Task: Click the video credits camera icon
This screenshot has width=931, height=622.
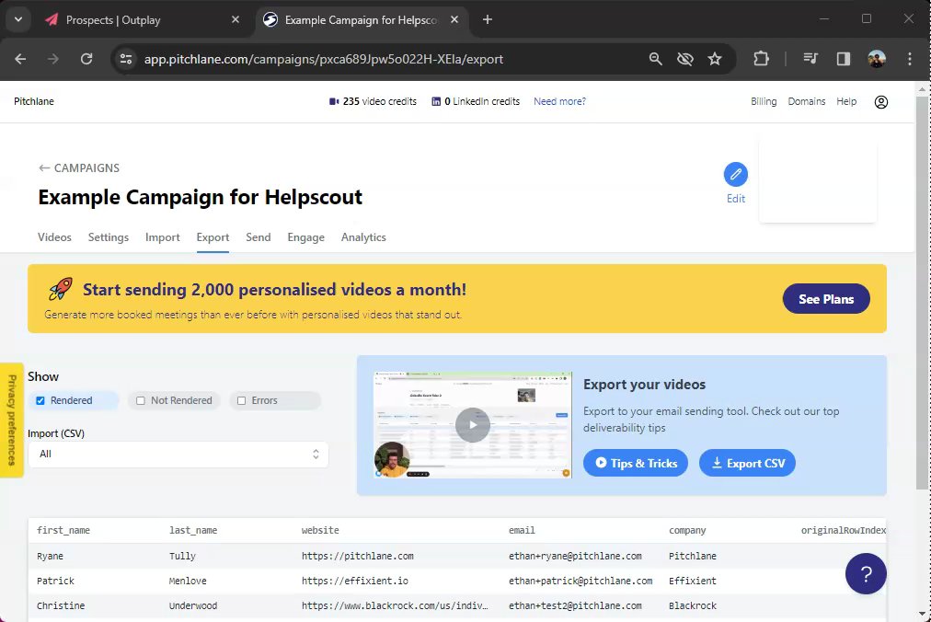Action: [334, 101]
